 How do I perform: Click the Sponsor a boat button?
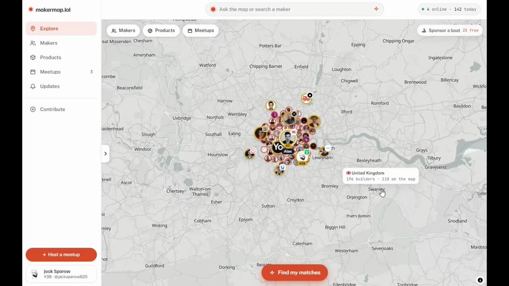point(450,31)
